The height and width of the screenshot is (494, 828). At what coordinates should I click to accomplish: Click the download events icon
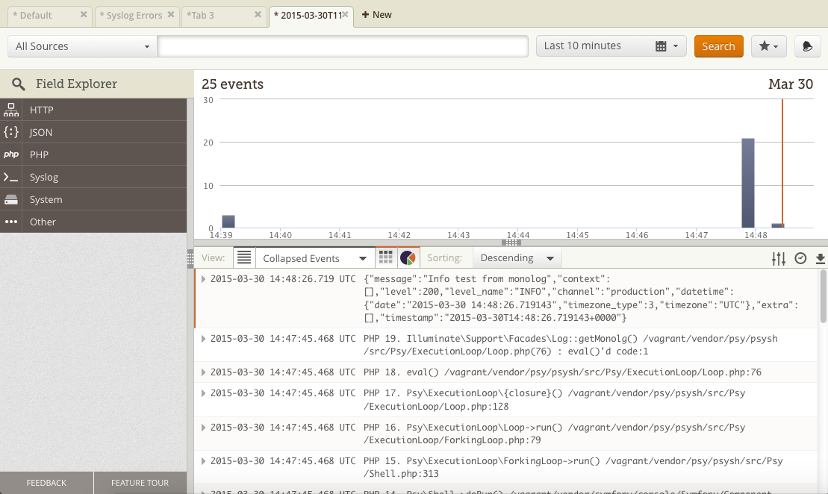coord(820,258)
